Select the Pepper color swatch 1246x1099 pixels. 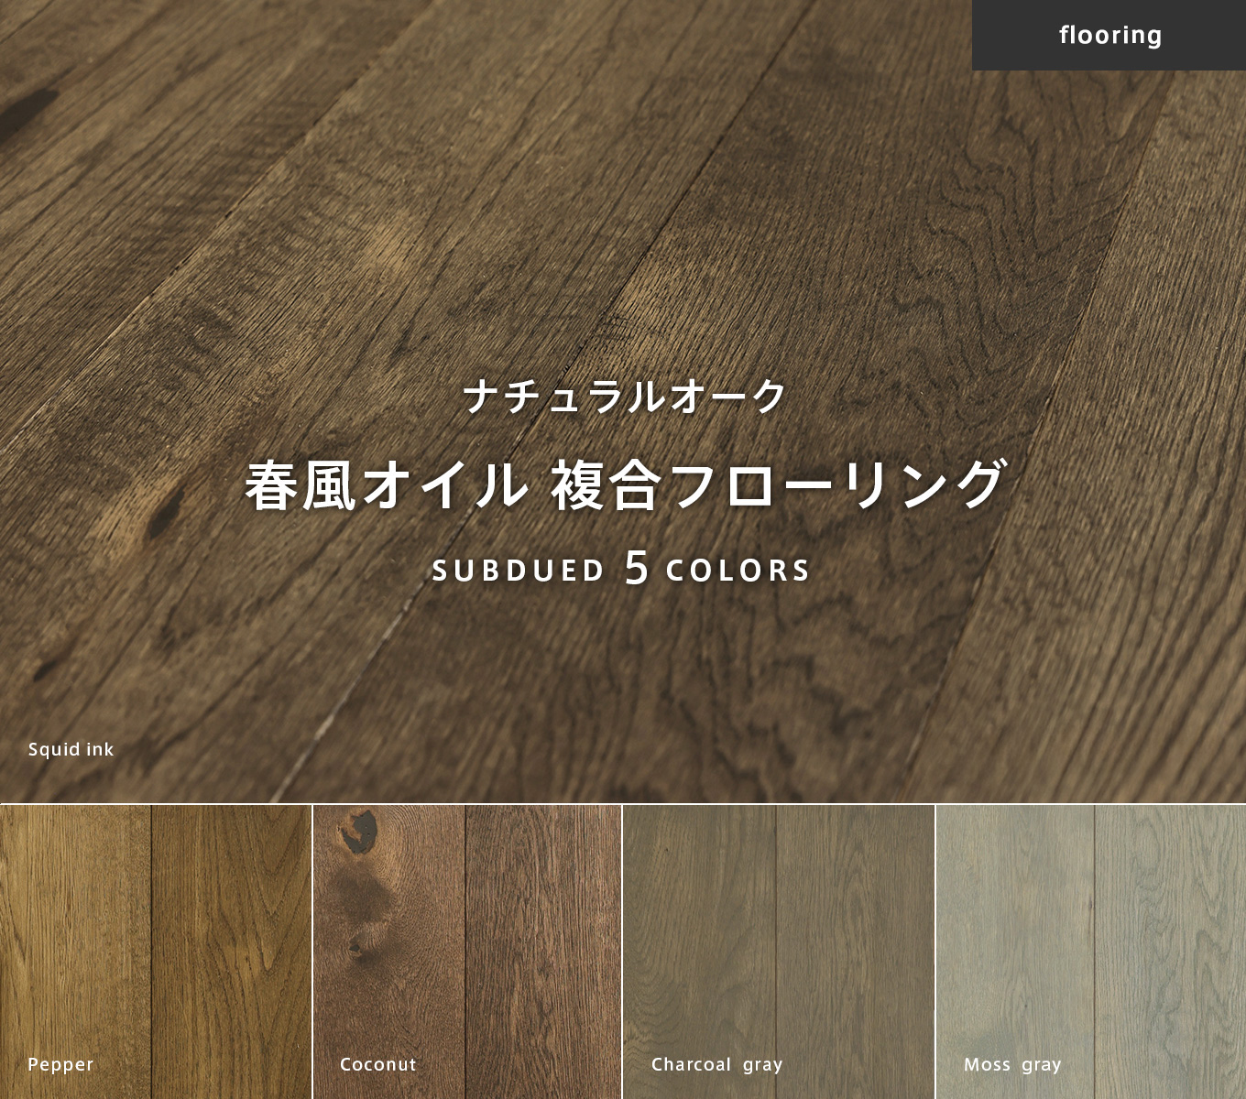pyautogui.click(x=156, y=952)
